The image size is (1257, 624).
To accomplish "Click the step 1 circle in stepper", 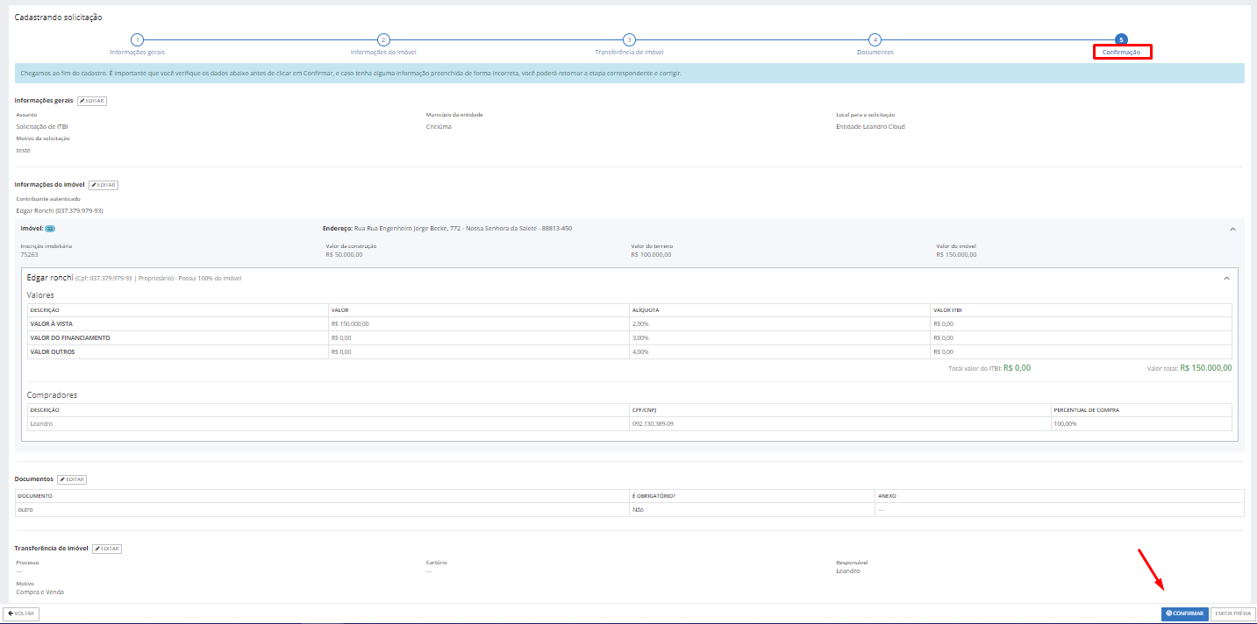I will 137,39.
